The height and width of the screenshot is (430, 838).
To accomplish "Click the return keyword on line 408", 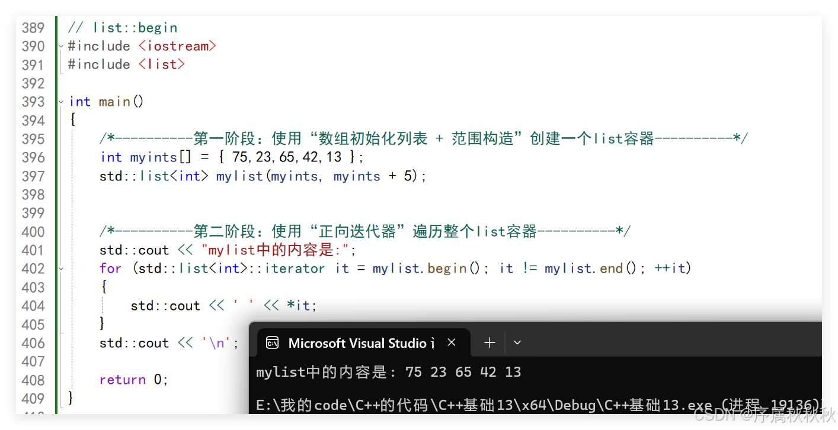I will (123, 380).
